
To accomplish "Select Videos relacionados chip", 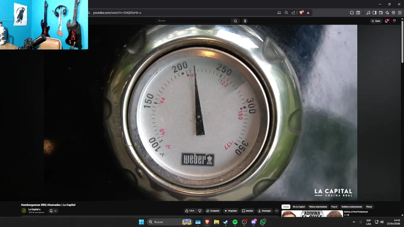I will [x=318, y=207].
